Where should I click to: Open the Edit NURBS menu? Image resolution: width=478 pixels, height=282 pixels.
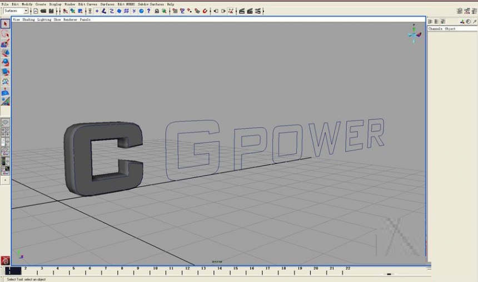(x=126, y=4)
